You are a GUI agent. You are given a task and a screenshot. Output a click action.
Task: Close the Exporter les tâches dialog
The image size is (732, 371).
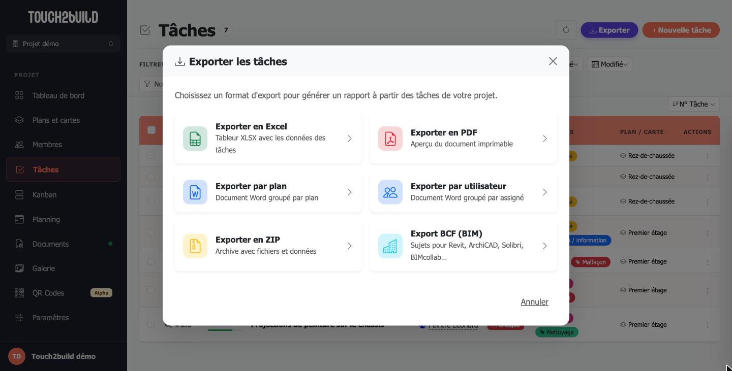tap(553, 61)
